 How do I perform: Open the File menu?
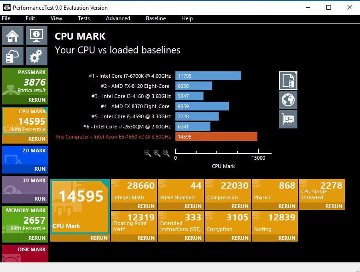(x=6, y=18)
